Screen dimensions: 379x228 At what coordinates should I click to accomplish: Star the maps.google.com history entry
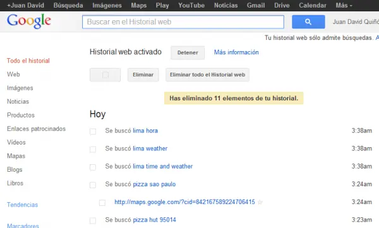click(260, 202)
